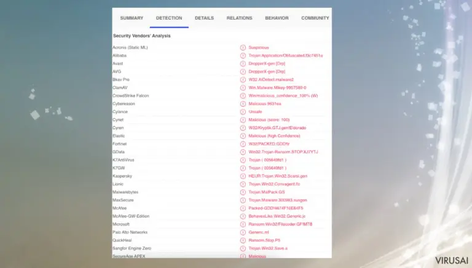Click the GData Trojan-Ransom.STOP detection name
This screenshot has width=472, height=268.
pos(283,152)
